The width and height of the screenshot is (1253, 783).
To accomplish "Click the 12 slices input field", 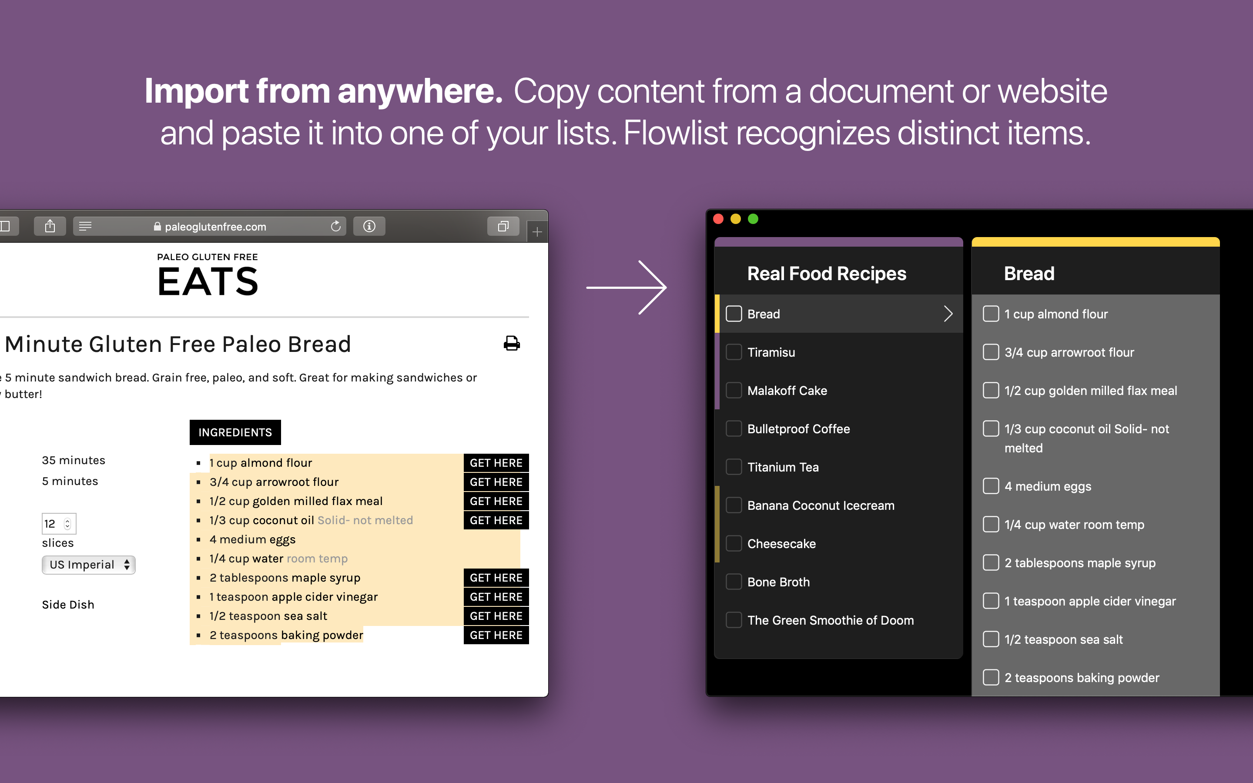I will tap(59, 524).
